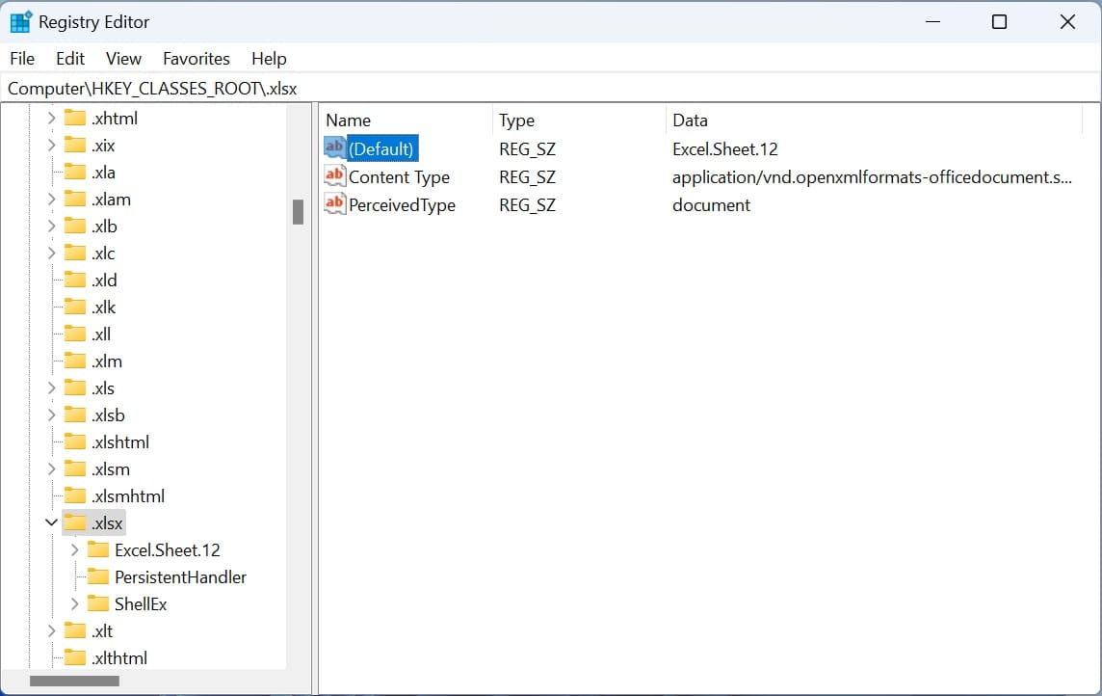Select the ShellEx folder icon
The image size is (1102, 696).
[x=98, y=604]
